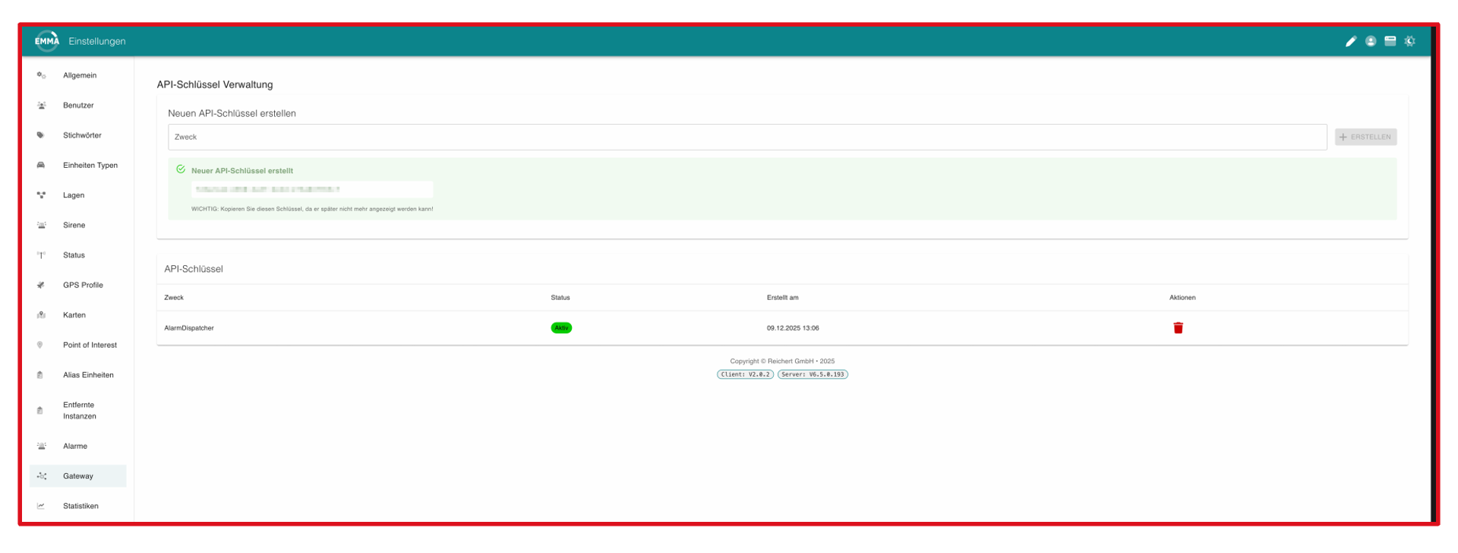Click the Stichwörter tag icon

point(41,135)
